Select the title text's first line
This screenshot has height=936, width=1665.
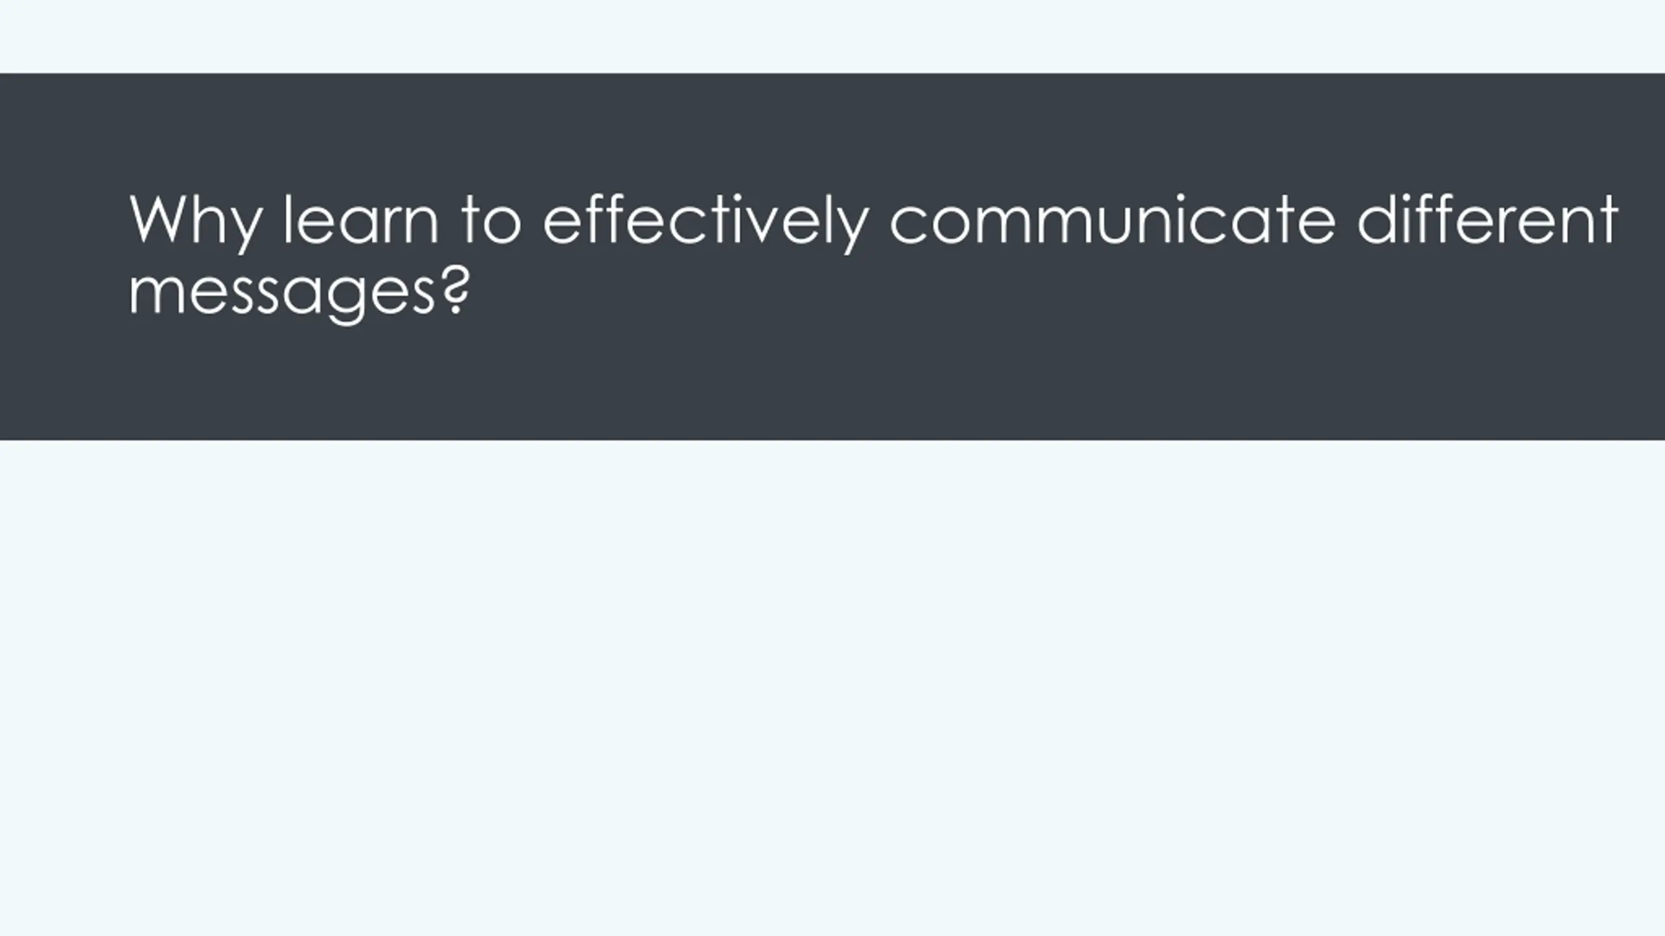(x=874, y=223)
